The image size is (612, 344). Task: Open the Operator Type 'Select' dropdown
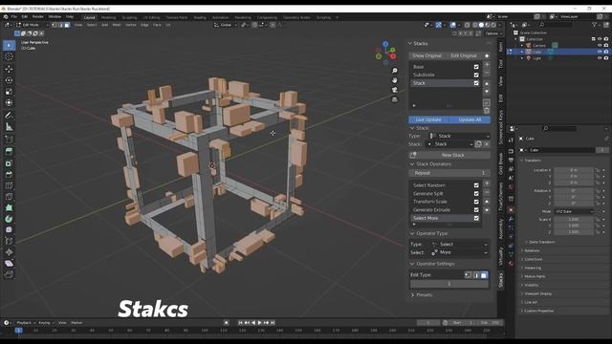[x=459, y=245]
